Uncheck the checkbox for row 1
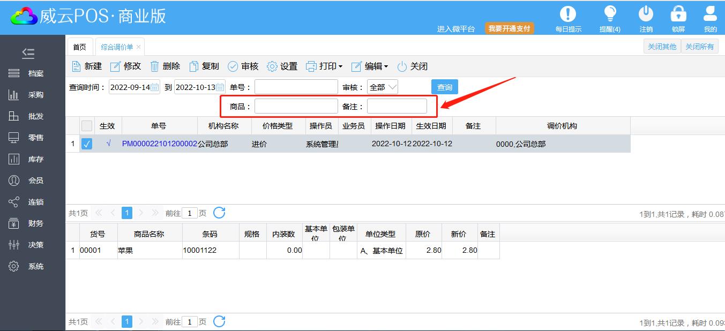Viewport: 725px width, 331px height. (87, 144)
